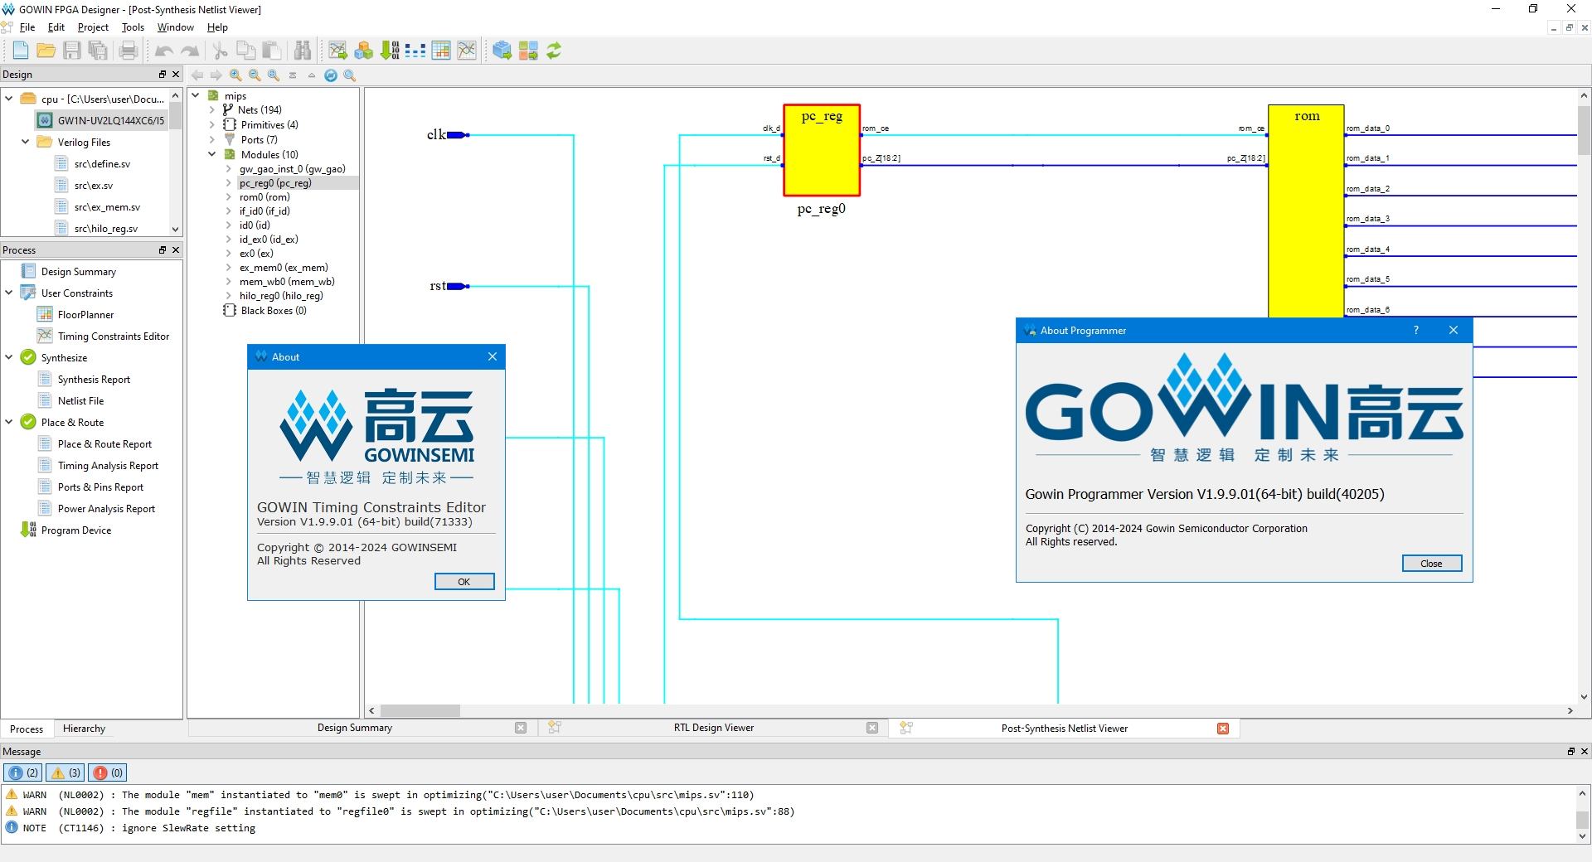Viewport: 1592px width, 862px height.
Task: Navigate back with the left arrow icon
Action: click(197, 75)
